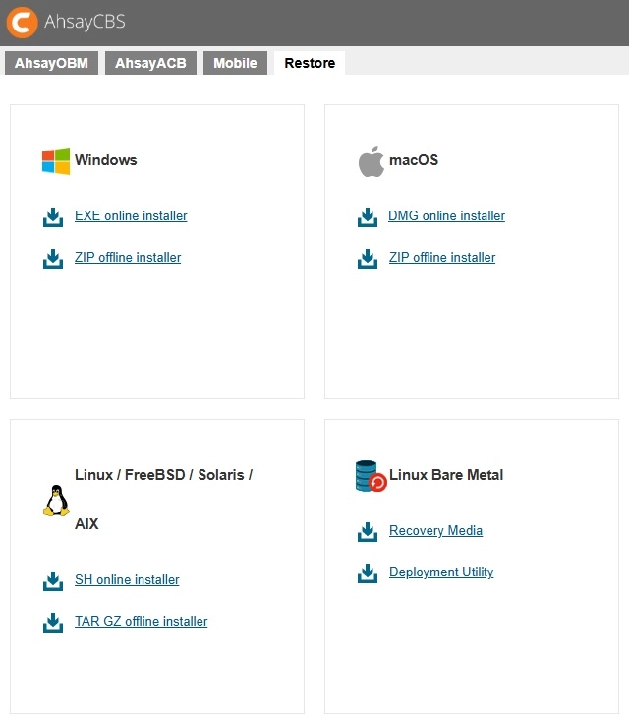This screenshot has height=723, width=629.
Task: Click the Linux Bare Metal database icon
Action: pos(371,476)
